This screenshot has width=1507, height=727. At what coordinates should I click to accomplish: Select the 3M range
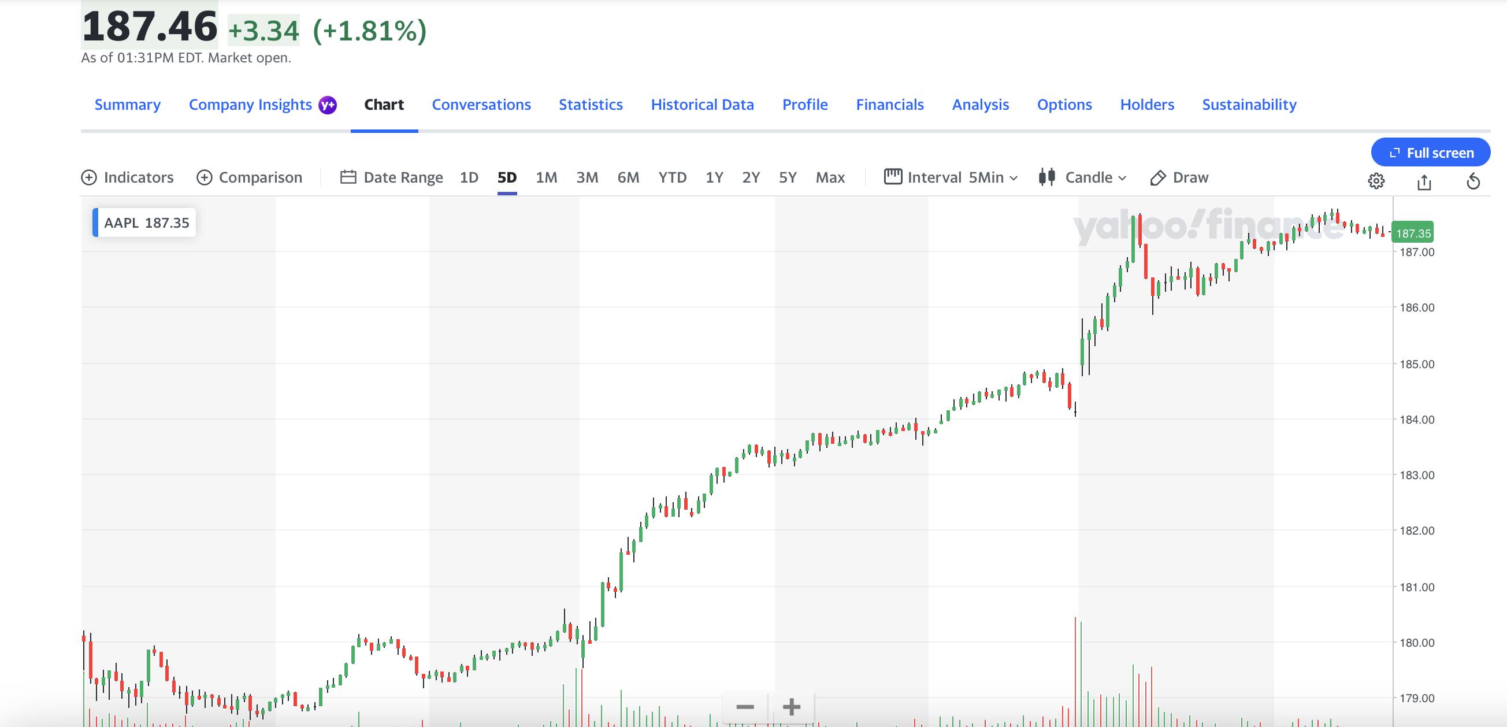point(587,177)
